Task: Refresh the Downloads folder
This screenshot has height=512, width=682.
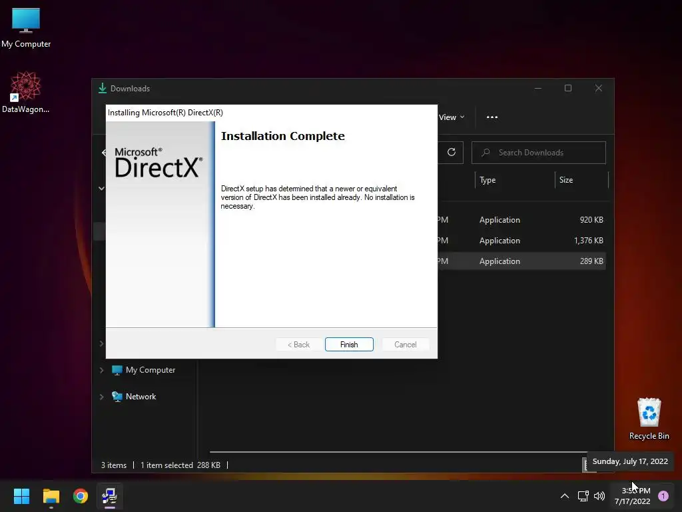Action: click(x=452, y=153)
